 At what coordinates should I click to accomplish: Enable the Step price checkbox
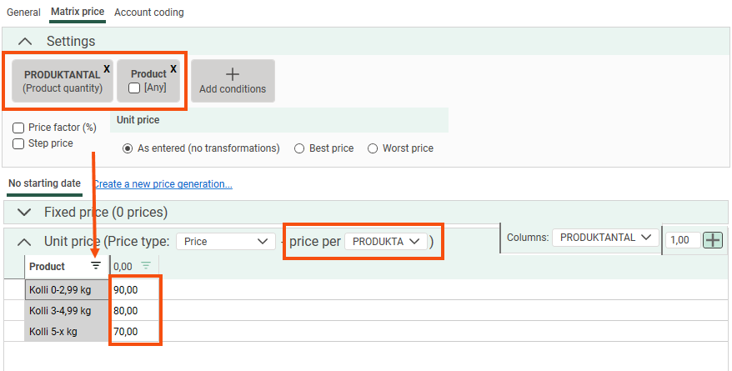click(x=18, y=143)
